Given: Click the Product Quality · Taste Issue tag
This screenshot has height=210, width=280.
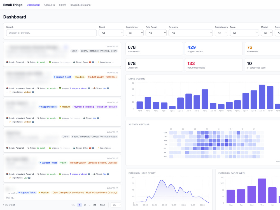Looking at the screenshot, I should tap(102, 77).
